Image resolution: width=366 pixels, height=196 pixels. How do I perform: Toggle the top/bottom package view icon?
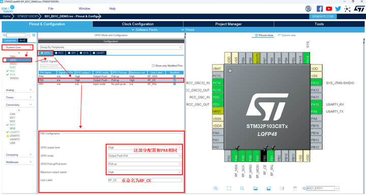click(x=295, y=188)
